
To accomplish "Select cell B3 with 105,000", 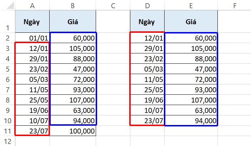I will tap(73, 48).
